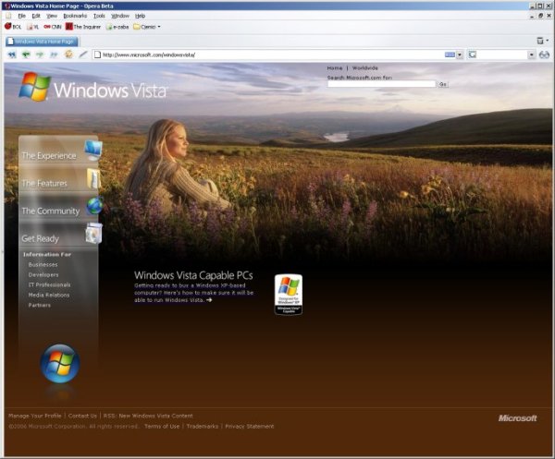Open The Inquirer bookmark
555x459 pixels.
tap(83, 27)
